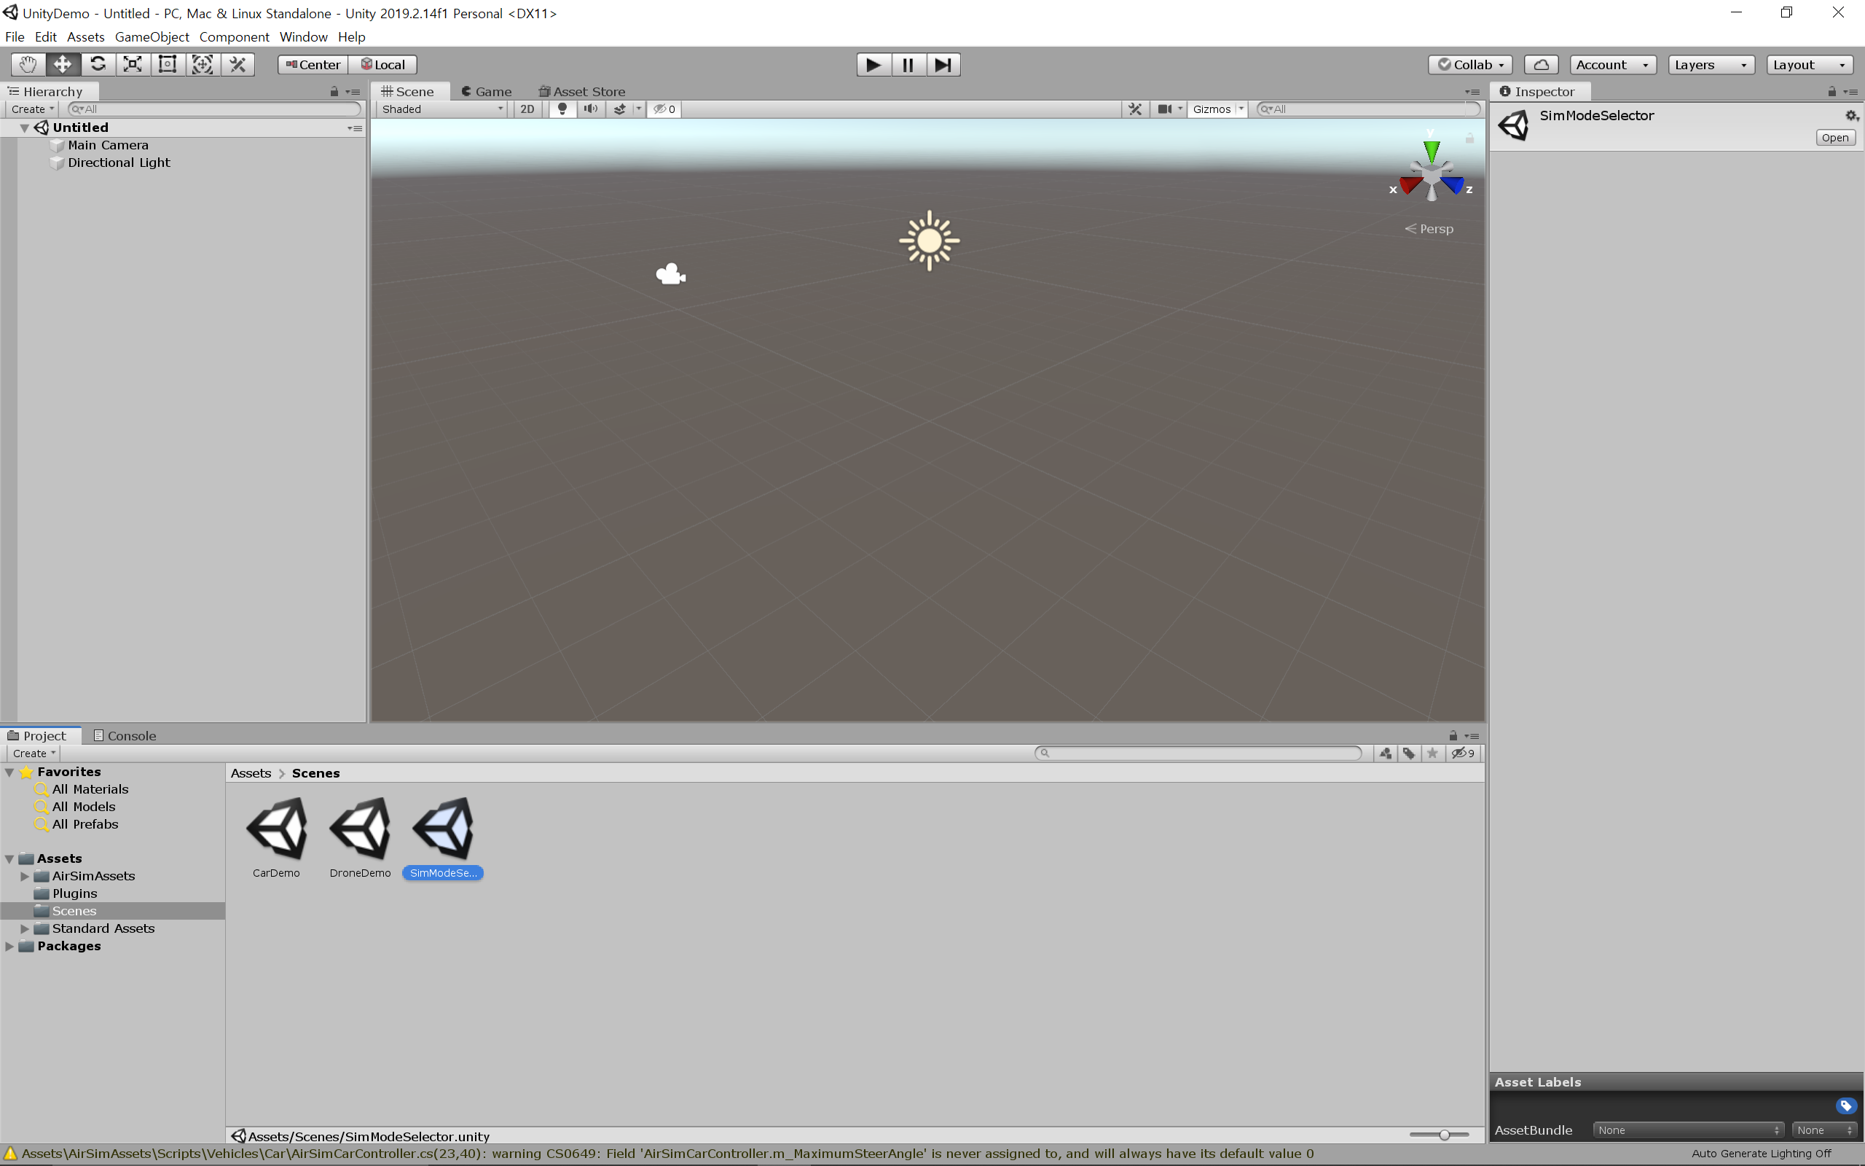This screenshot has width=1865, height=1166.
Task: Open the GameObject menu
Action: tap(151, 36)
